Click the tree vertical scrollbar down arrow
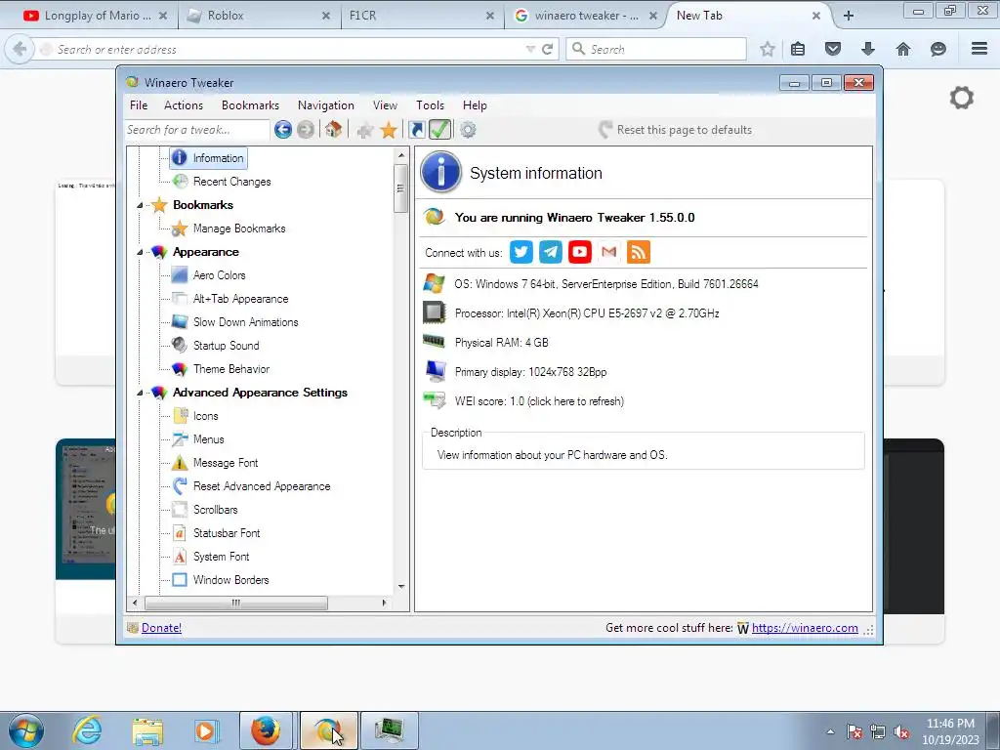 click(x=401, y=587)
